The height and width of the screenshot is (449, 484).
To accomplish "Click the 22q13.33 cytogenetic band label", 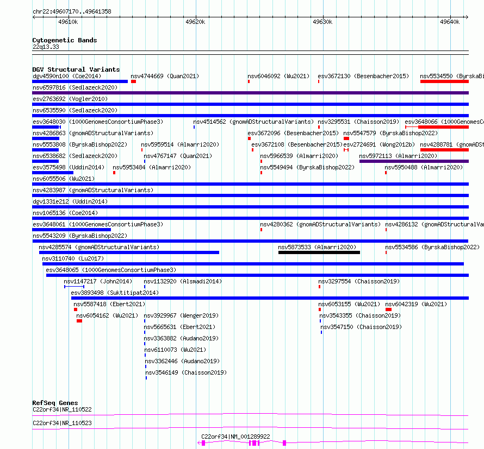I will [x=46, y=47].
